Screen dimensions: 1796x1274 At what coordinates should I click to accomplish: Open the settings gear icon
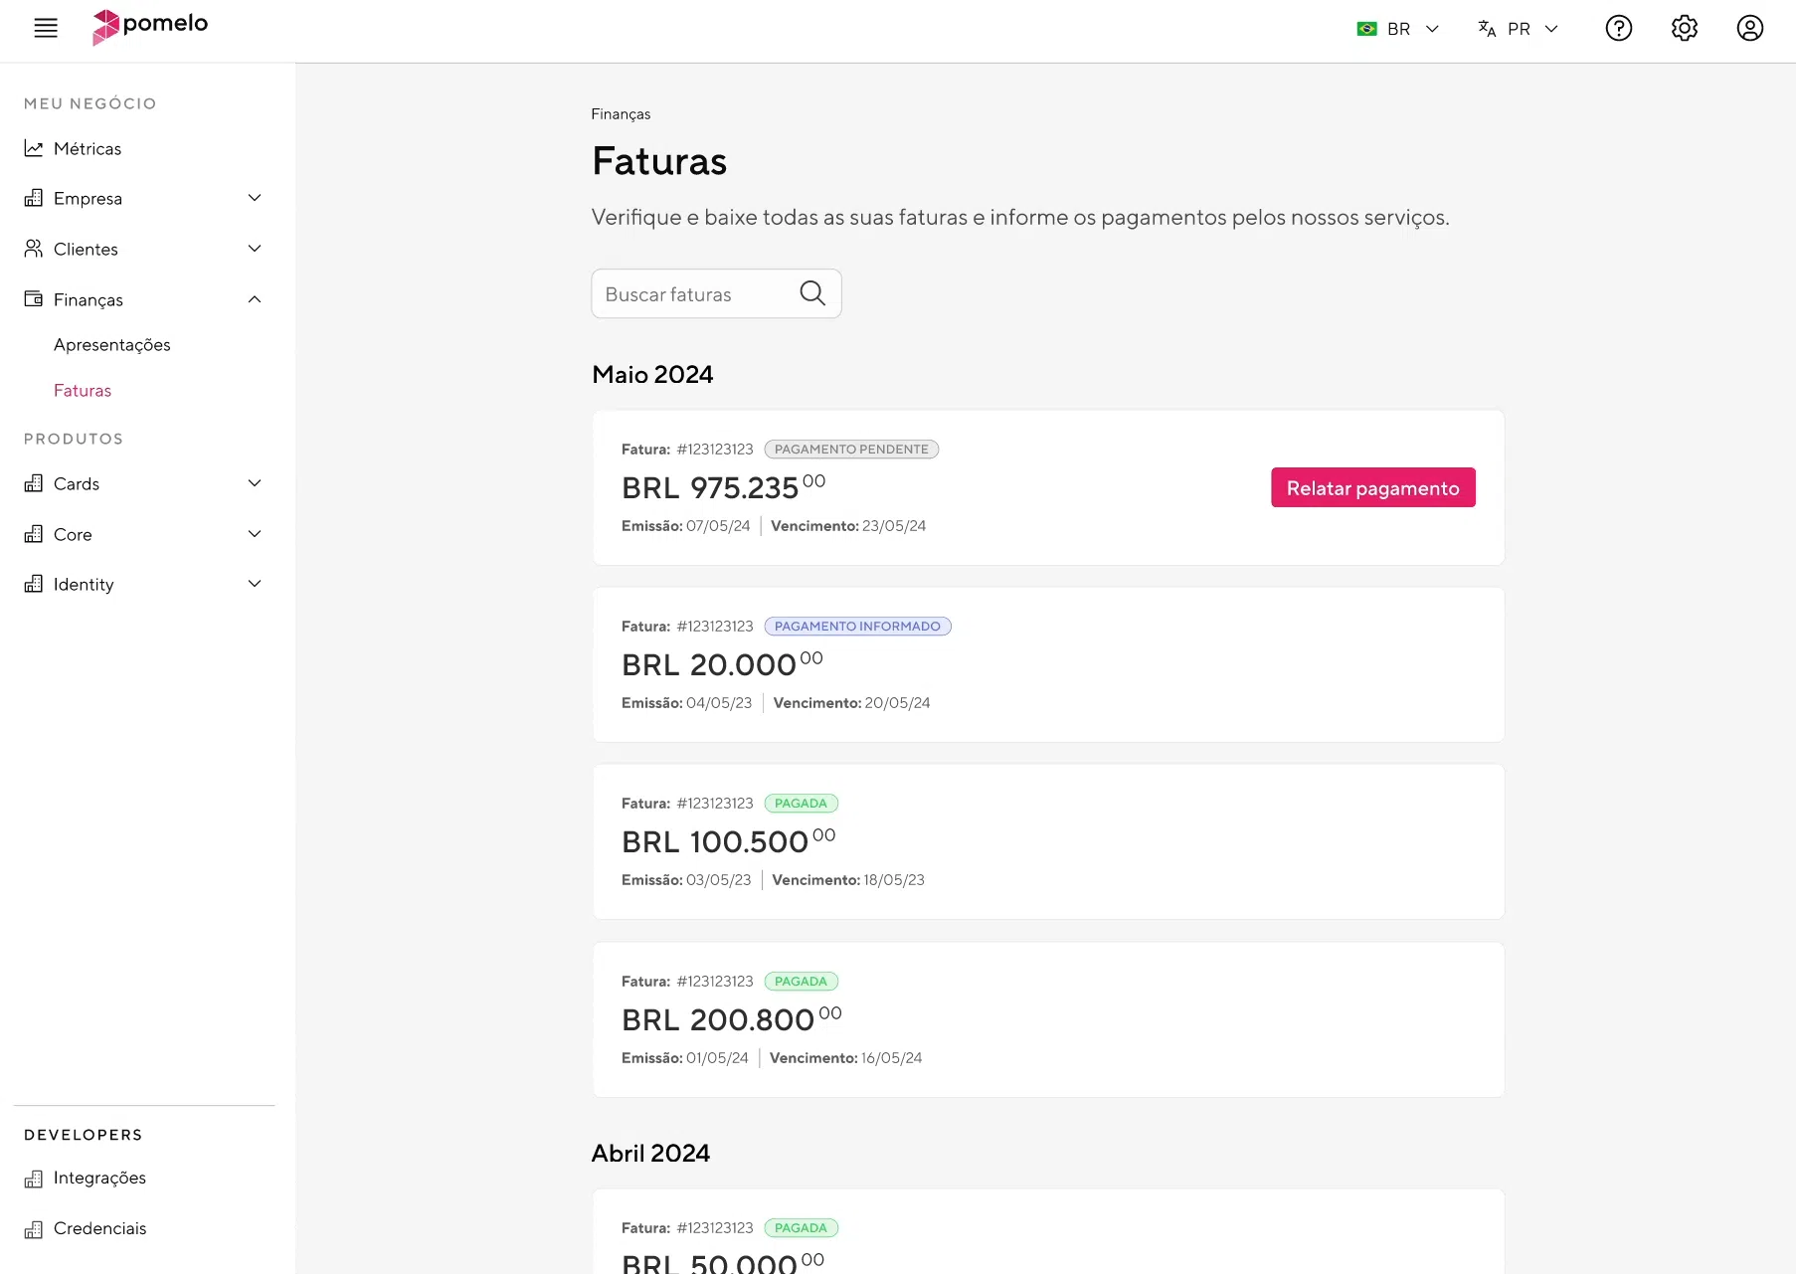click(1684, 28)
